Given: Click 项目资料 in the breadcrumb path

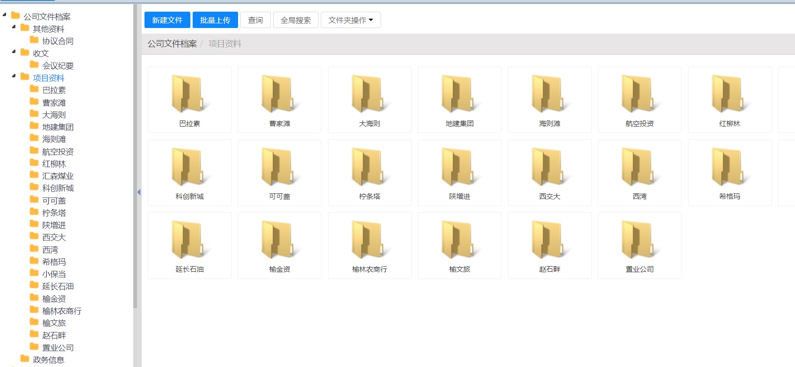Looking at the screenshot, I should pos(225,44).
